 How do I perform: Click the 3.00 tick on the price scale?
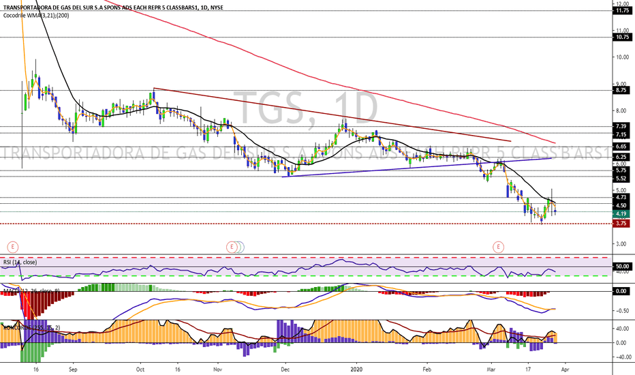[x=623, y=244]
